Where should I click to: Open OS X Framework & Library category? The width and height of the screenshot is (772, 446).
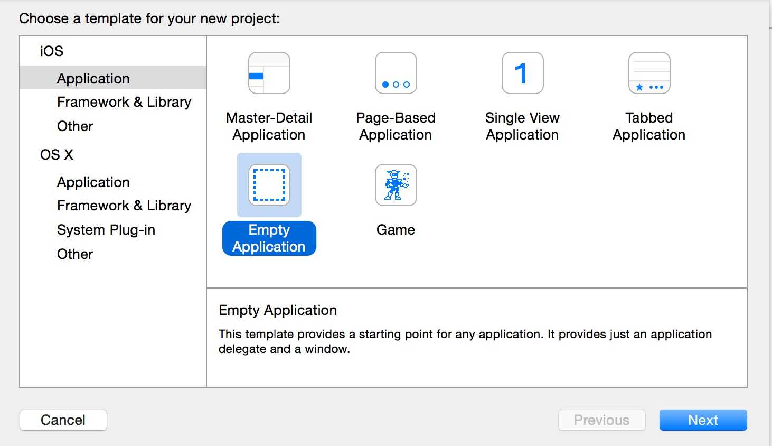pos(124,206)
